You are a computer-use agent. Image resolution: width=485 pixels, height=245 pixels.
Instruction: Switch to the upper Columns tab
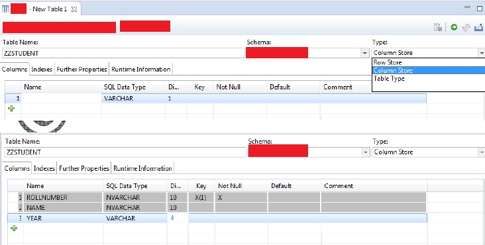click(15, 70)
